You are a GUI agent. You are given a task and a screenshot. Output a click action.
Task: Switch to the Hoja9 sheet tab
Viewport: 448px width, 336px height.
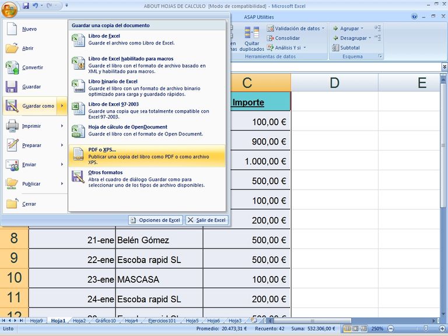coord(36,321)
